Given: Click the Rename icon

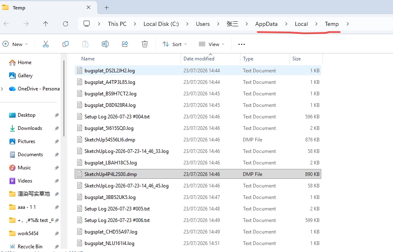Looking at the screenshot, I should click(x=105, y=44).
